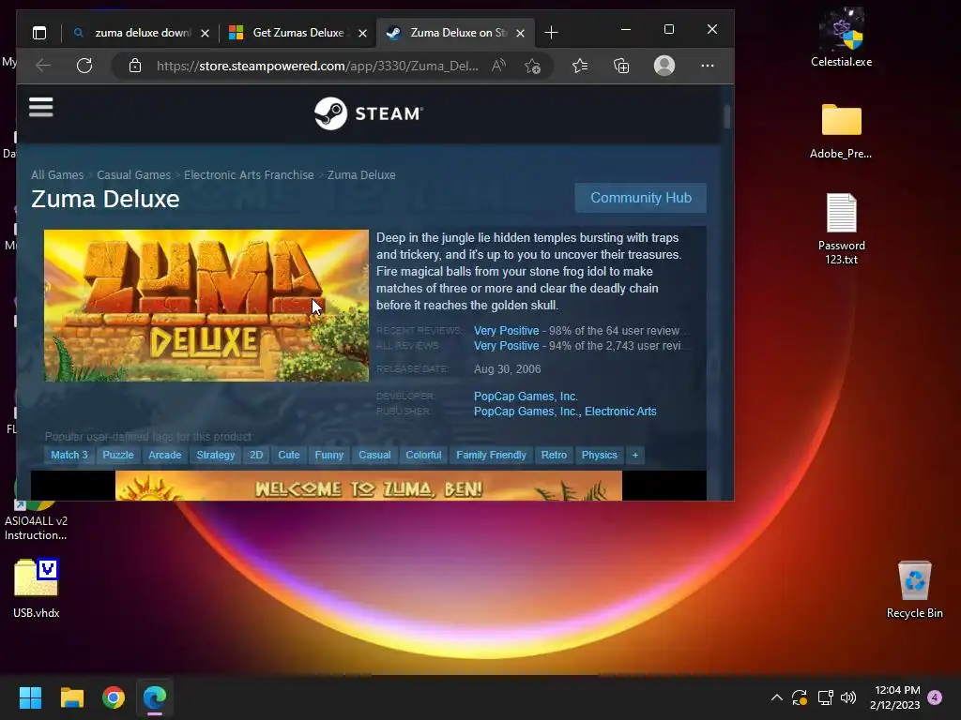
Task: Open volume control speaker icon
Action: coord(848,697)
